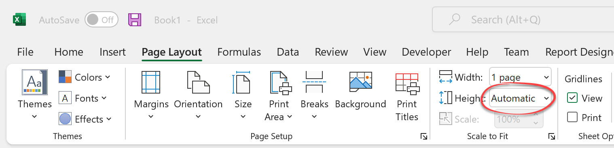
Task: Open the Formulas tab
Action: pyautogui.click(x=239, y=52)
